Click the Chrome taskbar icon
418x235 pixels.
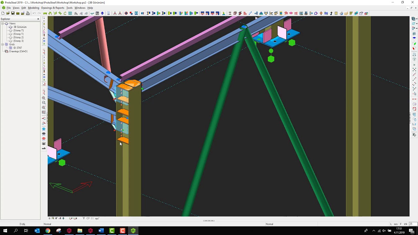point(48,231)
